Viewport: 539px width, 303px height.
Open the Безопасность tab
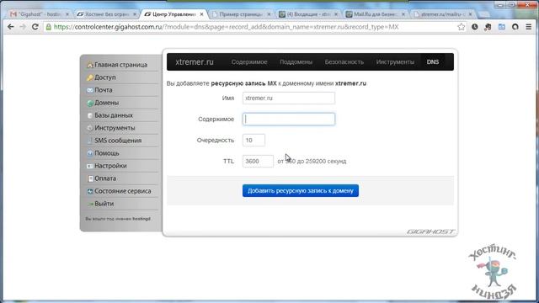(344, 61)
